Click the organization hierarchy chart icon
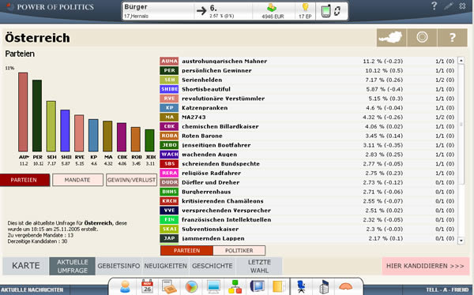 (x=235, y=286)
